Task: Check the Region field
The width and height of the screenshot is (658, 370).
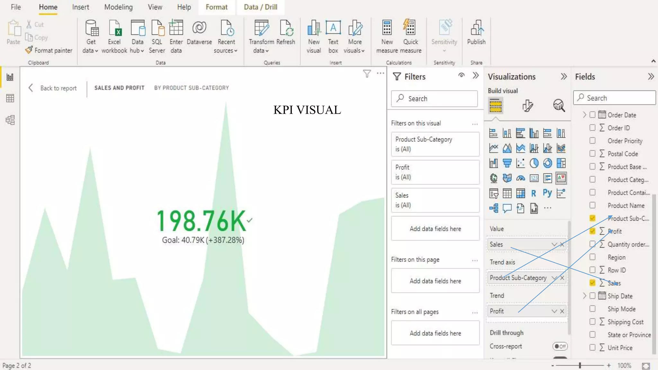Action: (x=592, y=257)
